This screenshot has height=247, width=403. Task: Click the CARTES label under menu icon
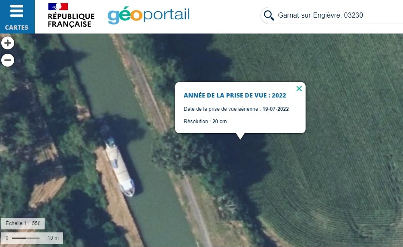click(17, 27)
